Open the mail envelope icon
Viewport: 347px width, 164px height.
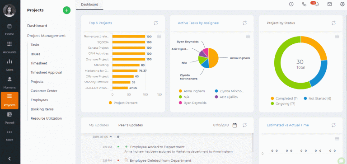coord(329,4)
